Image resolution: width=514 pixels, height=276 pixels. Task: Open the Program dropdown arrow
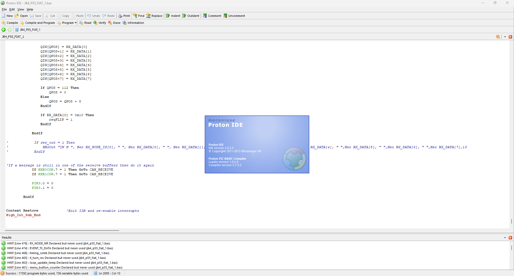76,23
